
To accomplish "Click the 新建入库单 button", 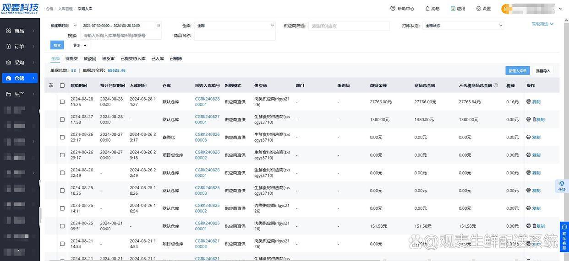I will tap(518, 71).
